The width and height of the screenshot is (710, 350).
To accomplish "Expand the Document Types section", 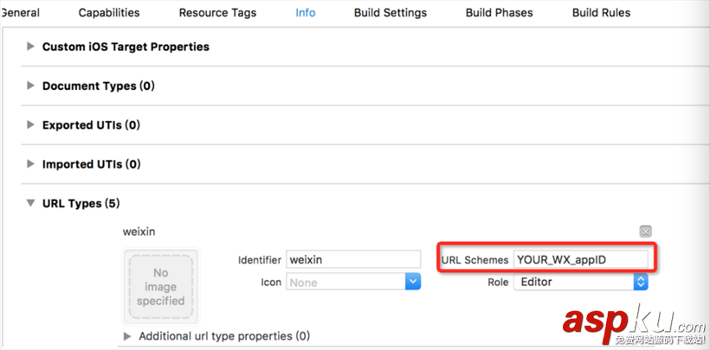I will pos(31,86).
